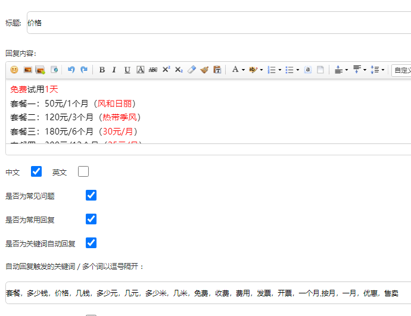The height and width of the screenshot is (316, 411).
Task: Click the superscript button
Action: pos(166,70)
